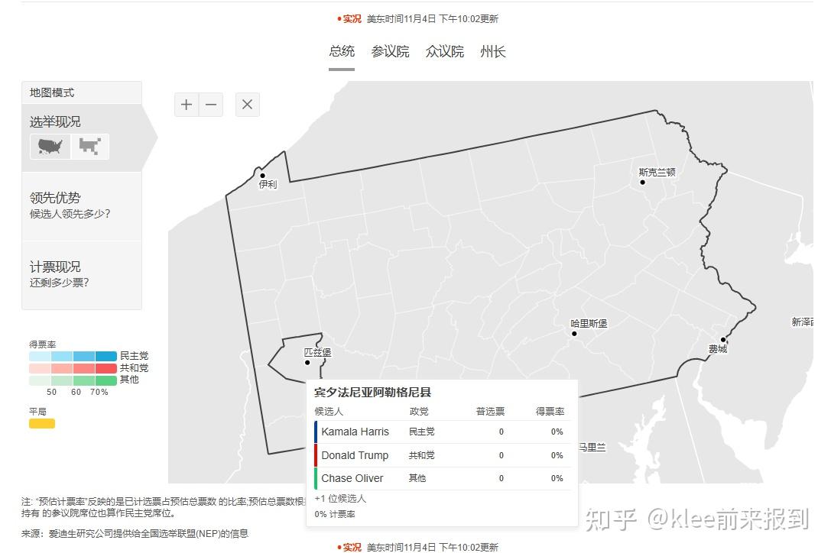Open the 参议院 tab
831x553 pixels.
coord(390,51)
